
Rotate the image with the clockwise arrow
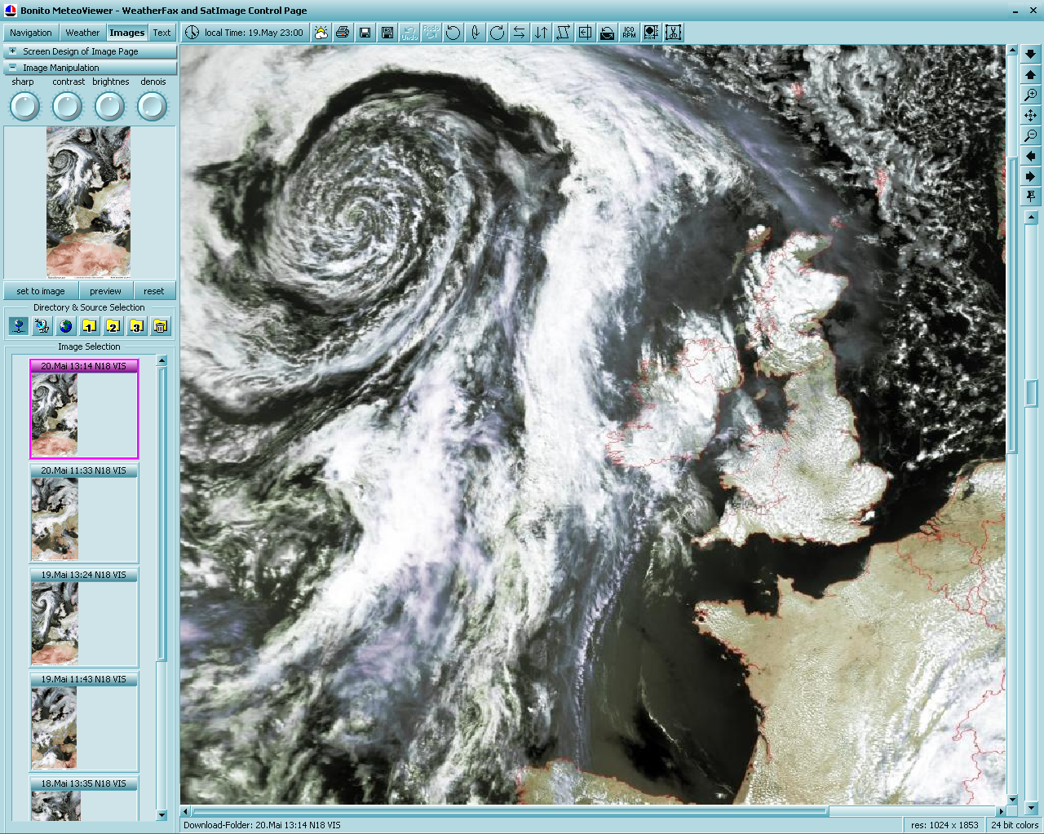click(x=497, y=33)
